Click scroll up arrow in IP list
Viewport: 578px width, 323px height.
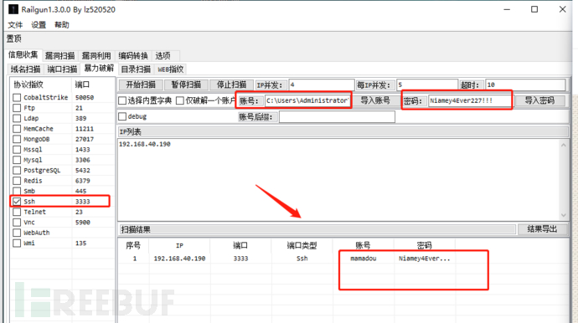click(x=563, y=145)
